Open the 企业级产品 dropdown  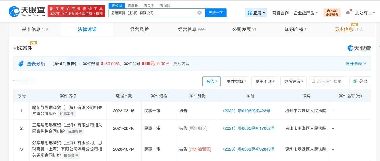pos(305,13)
